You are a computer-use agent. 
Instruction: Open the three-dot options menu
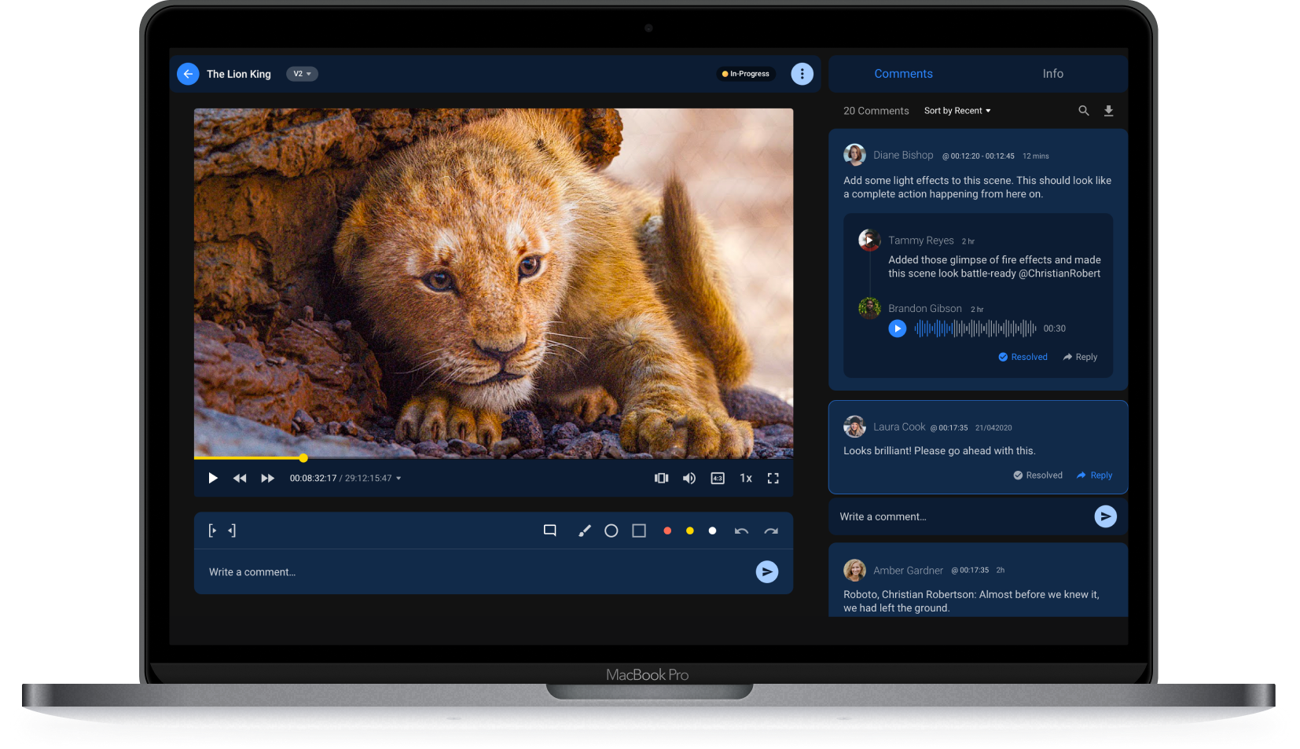coord(802,73)
